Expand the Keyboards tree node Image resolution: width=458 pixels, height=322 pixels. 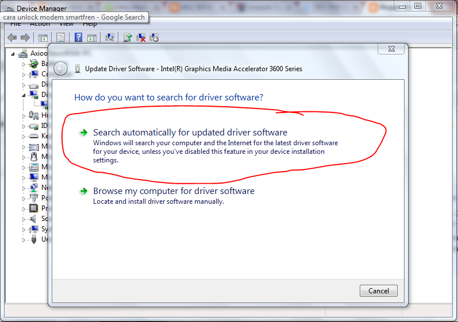click(x=24, y=137)
